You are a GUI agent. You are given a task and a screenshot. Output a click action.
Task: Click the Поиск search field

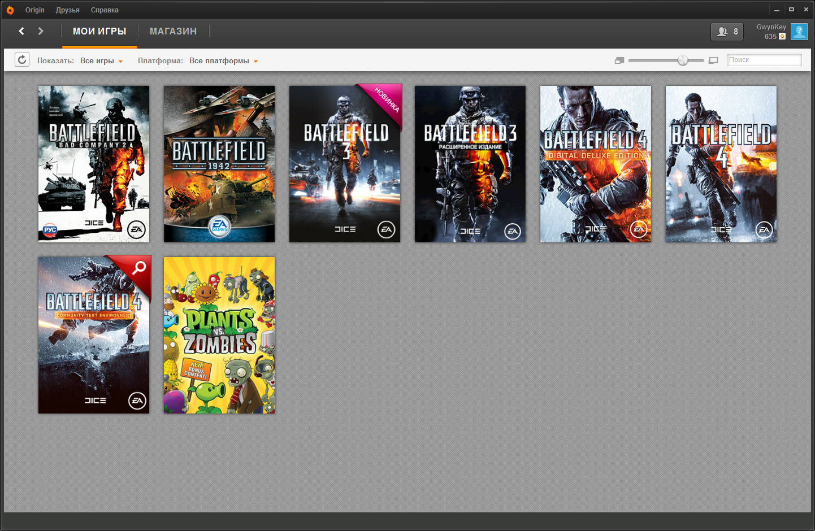point(764,60)
